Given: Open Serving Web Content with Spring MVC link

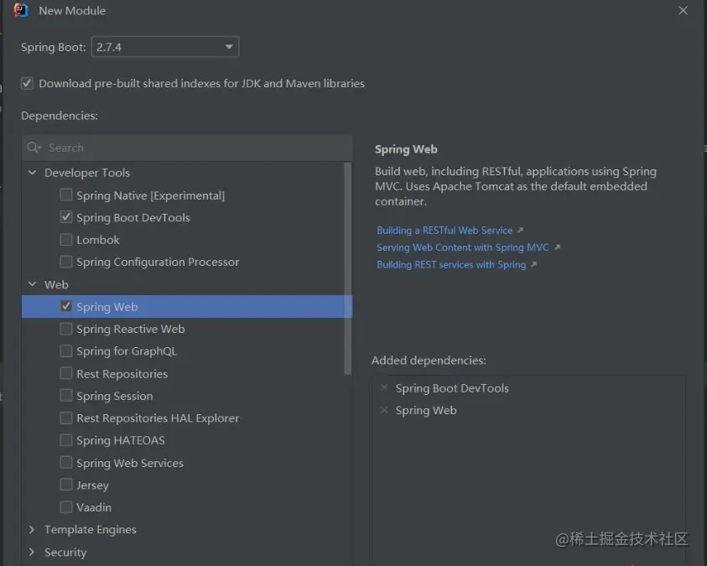Looking at the screenshot, I should point(463,247).
